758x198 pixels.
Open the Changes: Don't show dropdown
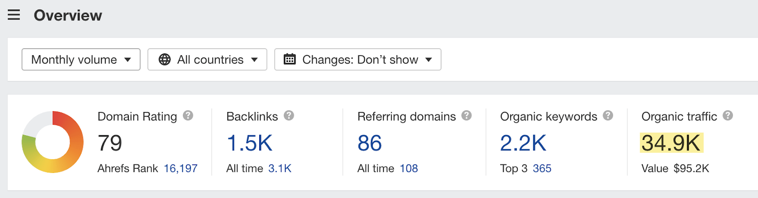tap(358, 60)
